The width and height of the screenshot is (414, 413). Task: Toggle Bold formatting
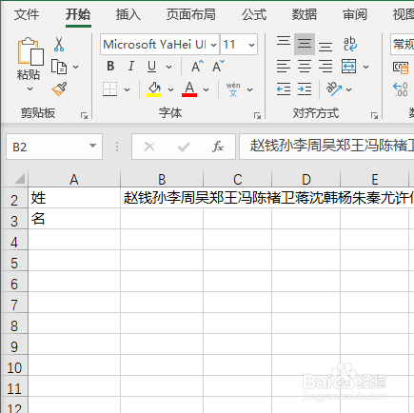tap(110, 67)
